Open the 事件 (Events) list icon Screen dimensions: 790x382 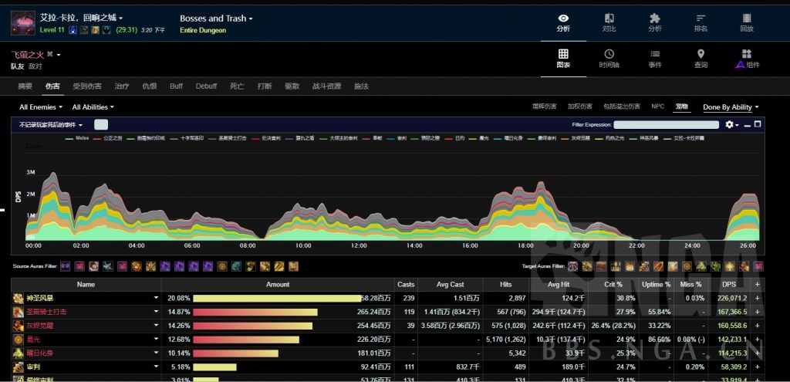(x=654, y=54)
